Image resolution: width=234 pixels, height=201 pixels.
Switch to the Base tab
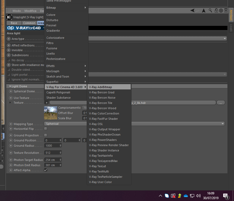[14, 23]
